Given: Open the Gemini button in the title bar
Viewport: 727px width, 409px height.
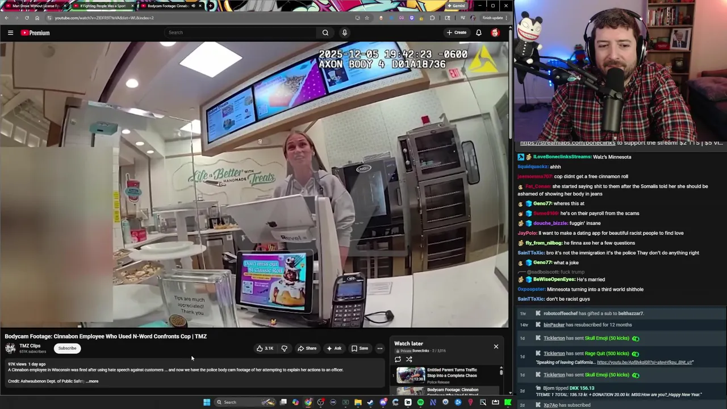Looking at the screenshot, I should 456,6.
